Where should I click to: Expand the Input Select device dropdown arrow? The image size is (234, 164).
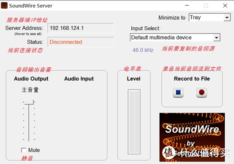(217, 37)
